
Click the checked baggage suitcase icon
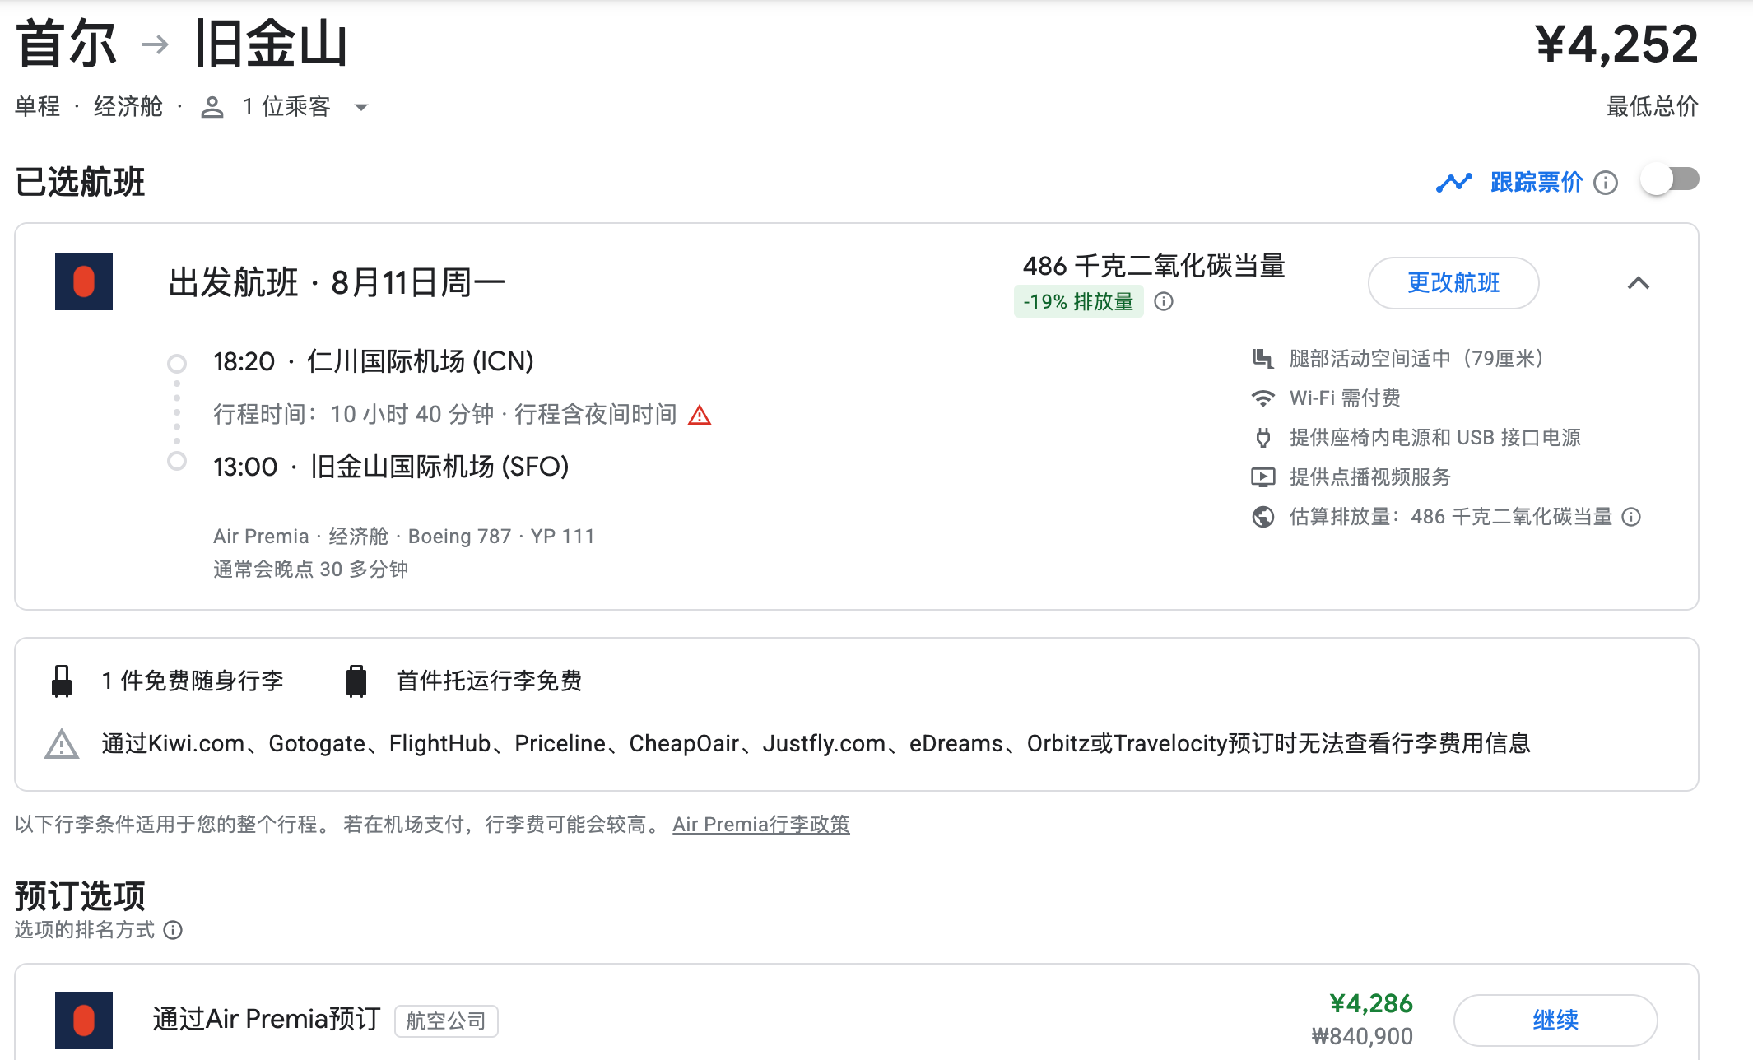click(x=356, y=681)
